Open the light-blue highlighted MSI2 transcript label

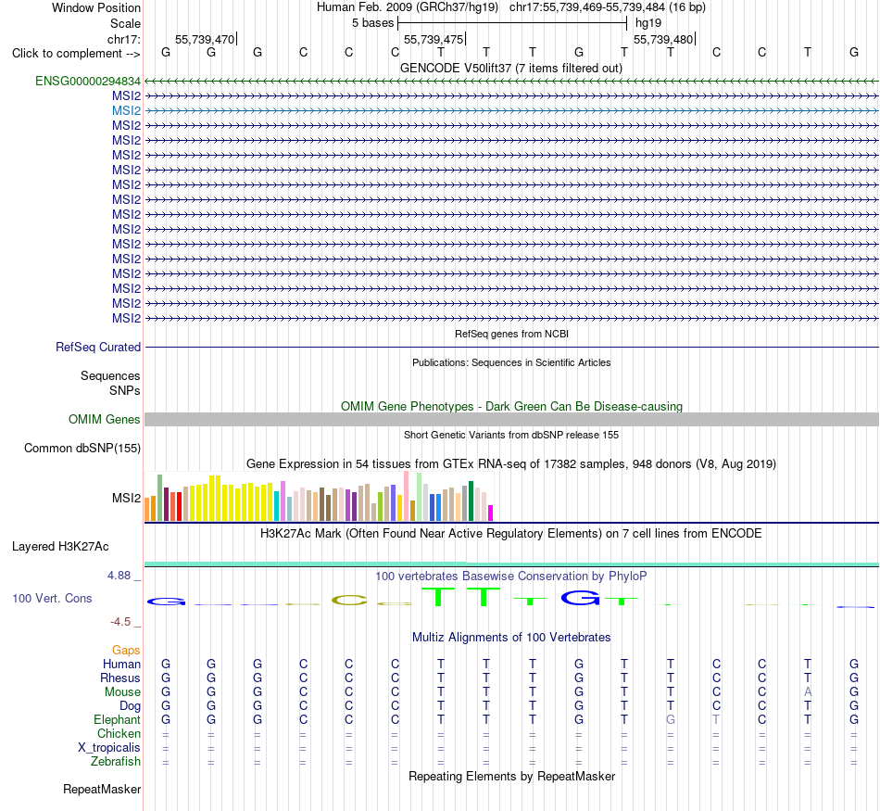coord(126,110)
